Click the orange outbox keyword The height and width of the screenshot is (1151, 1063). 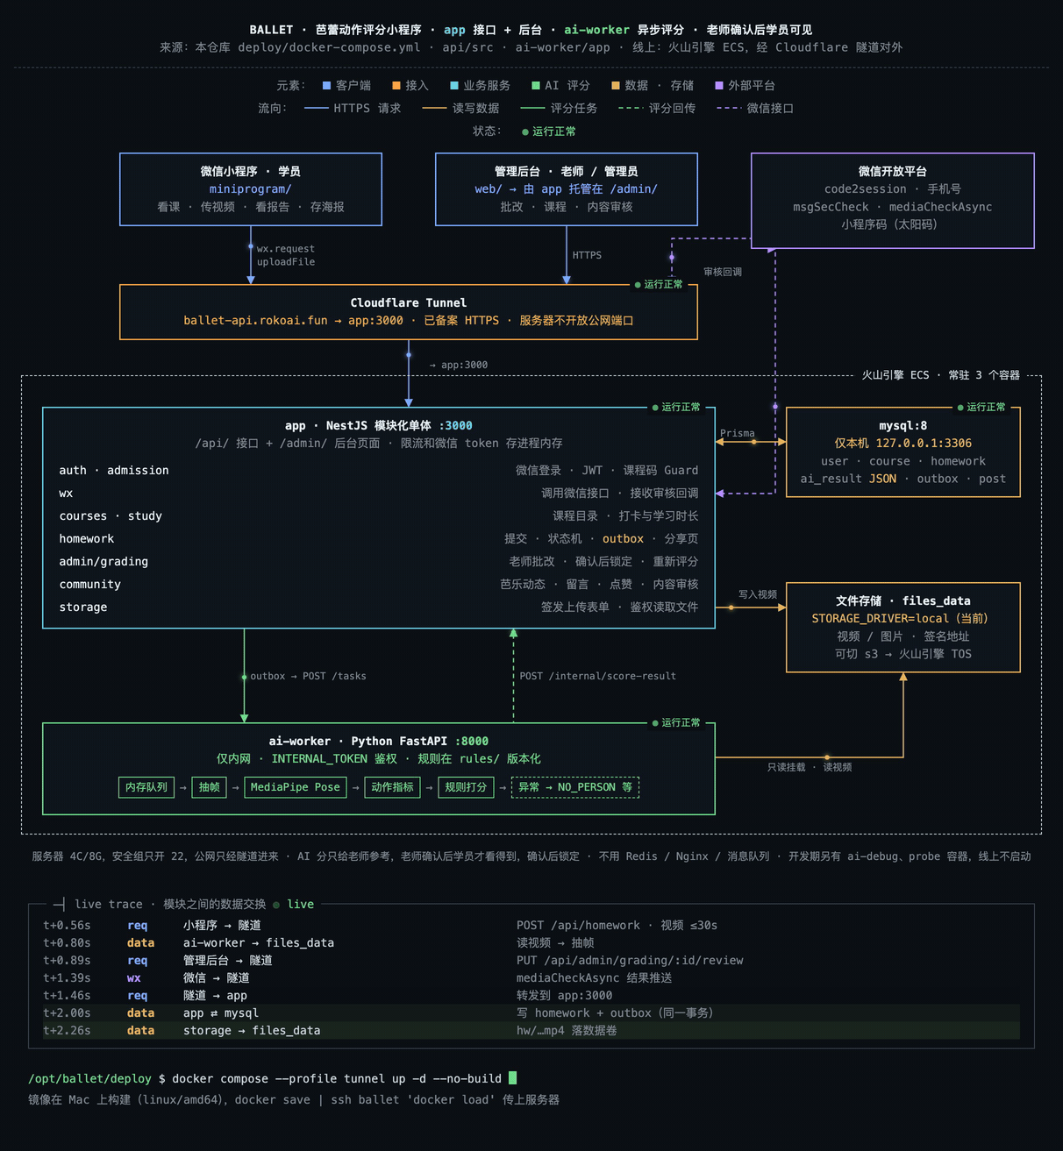pyautogui.click(x=623, y=538)
